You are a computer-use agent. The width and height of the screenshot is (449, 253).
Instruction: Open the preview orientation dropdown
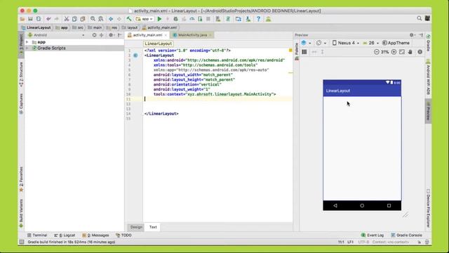[x=321, y=43]
